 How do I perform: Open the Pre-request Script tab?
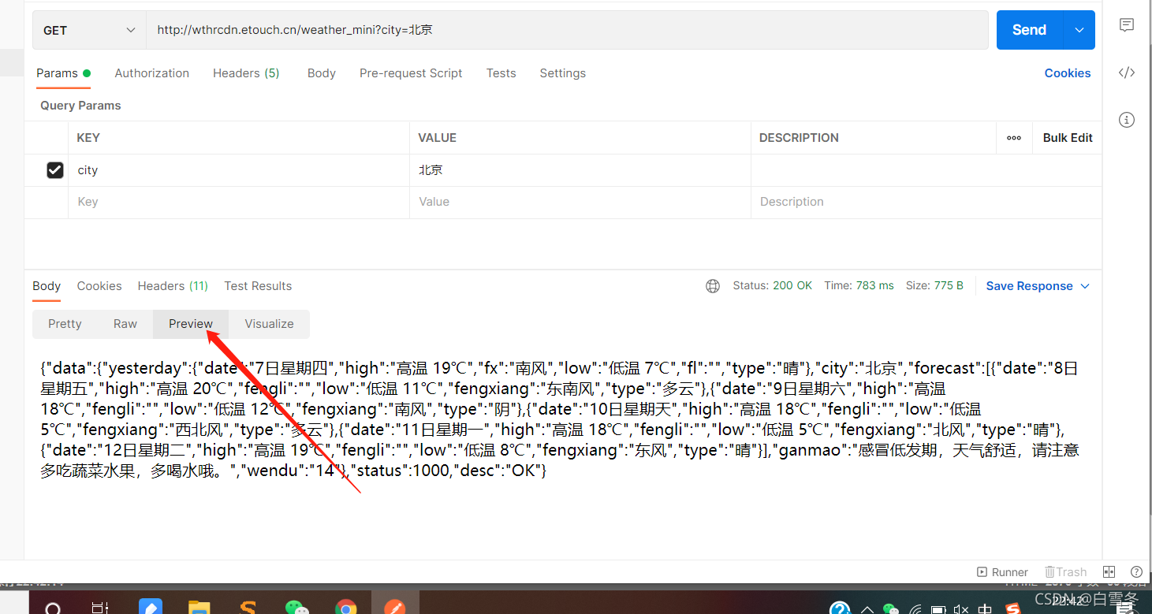(411, 73)
